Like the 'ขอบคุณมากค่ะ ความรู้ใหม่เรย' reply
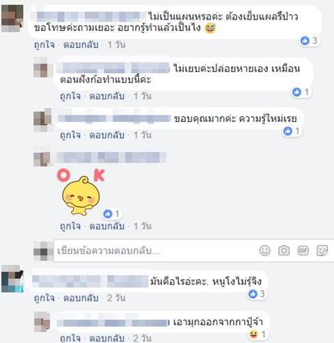 pyautogui.click(x=70, y=135)
